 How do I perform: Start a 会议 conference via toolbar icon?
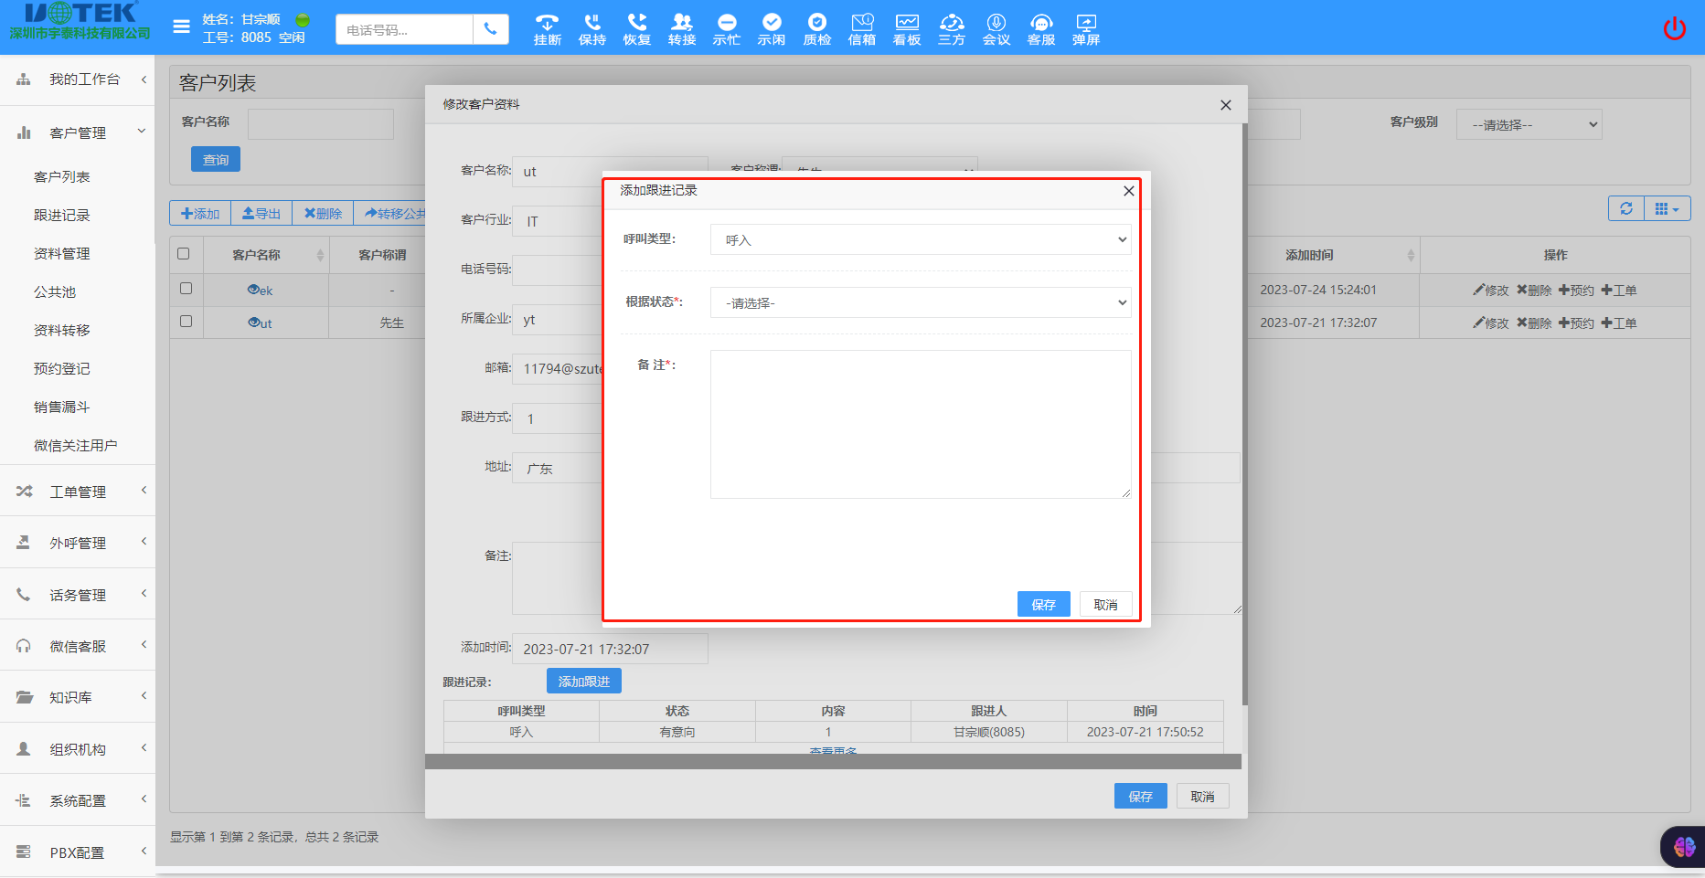996,27
